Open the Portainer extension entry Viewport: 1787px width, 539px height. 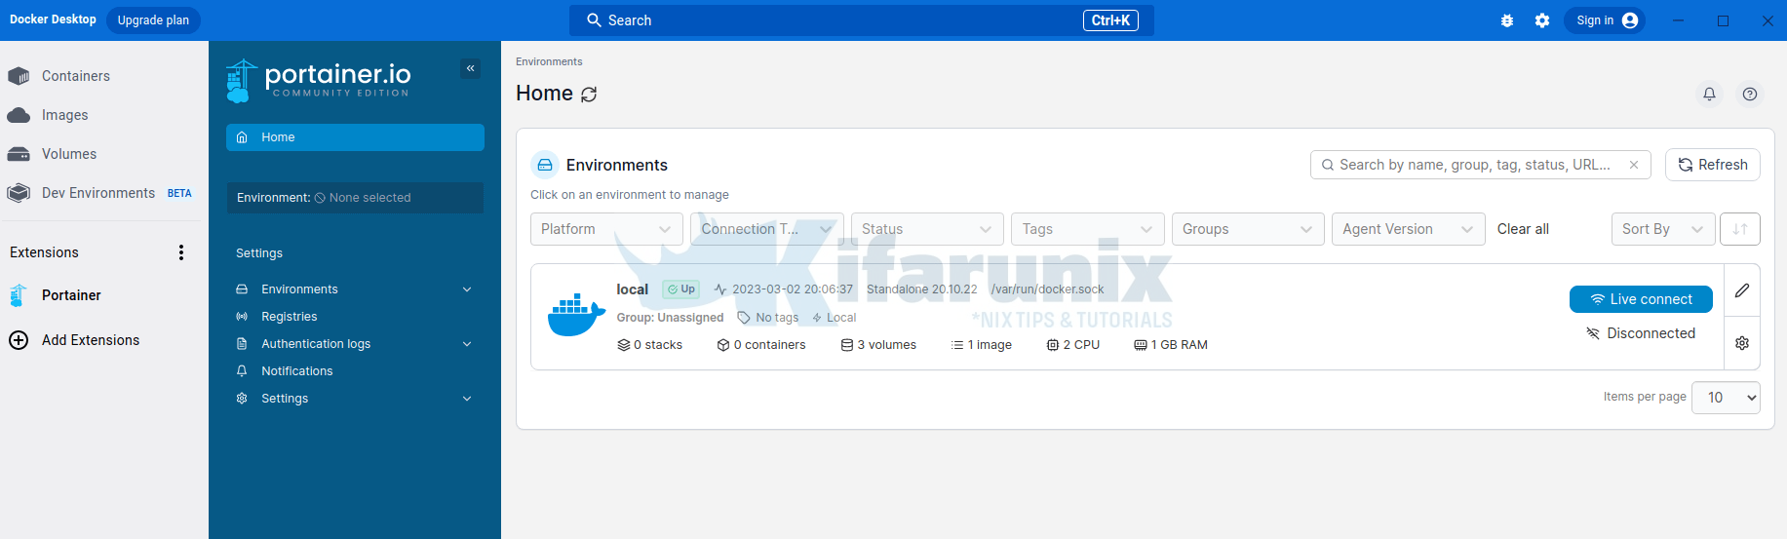point(71,295)
